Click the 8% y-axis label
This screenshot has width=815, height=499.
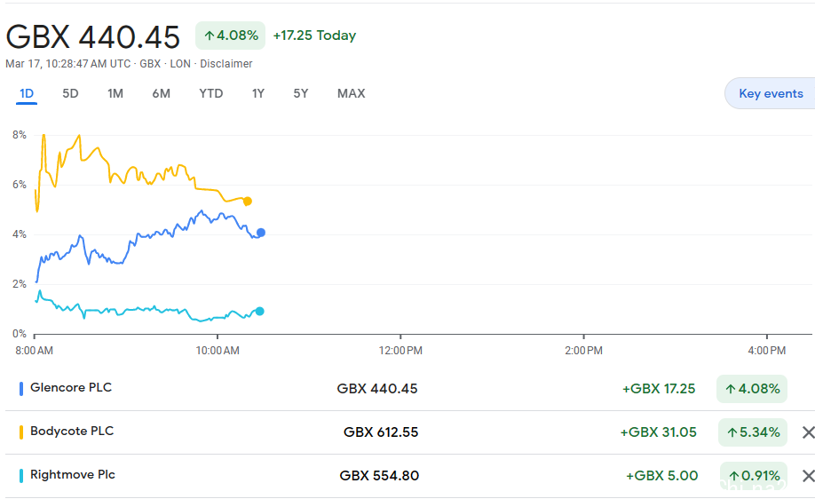click(x=20, y=135)
